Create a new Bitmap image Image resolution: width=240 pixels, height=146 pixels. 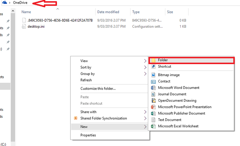click(x=191, y=75)
